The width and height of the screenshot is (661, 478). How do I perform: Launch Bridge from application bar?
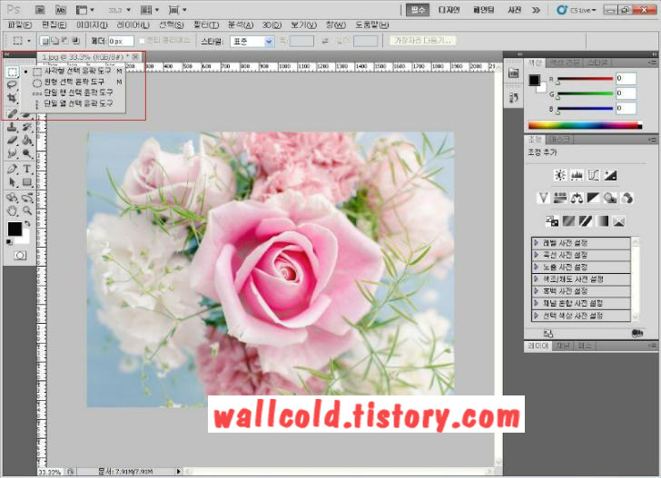40,10
